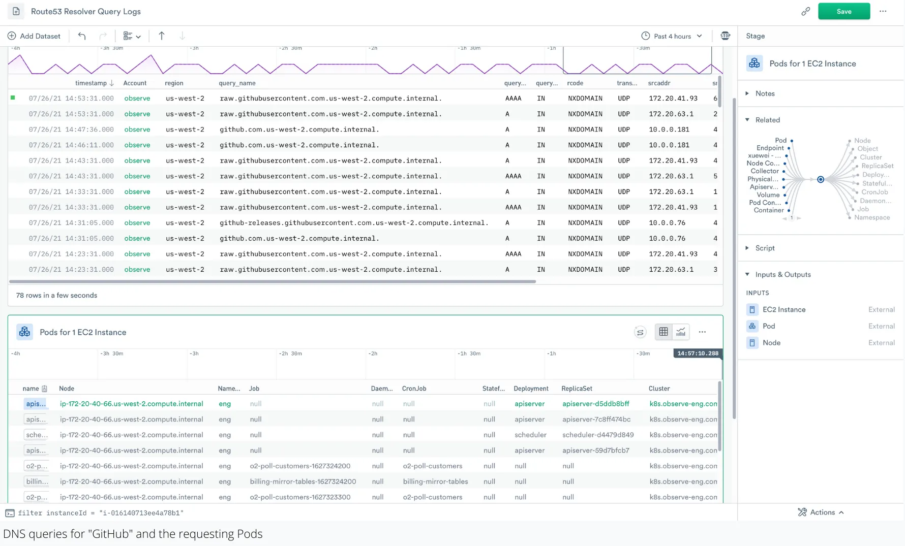Open the Past 4 hours time picker

coord(672,36)
